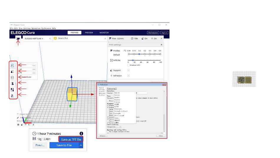The image size is (280, 158).
Task: Click the Preview button in the slice panel
Action: [40, 145]
